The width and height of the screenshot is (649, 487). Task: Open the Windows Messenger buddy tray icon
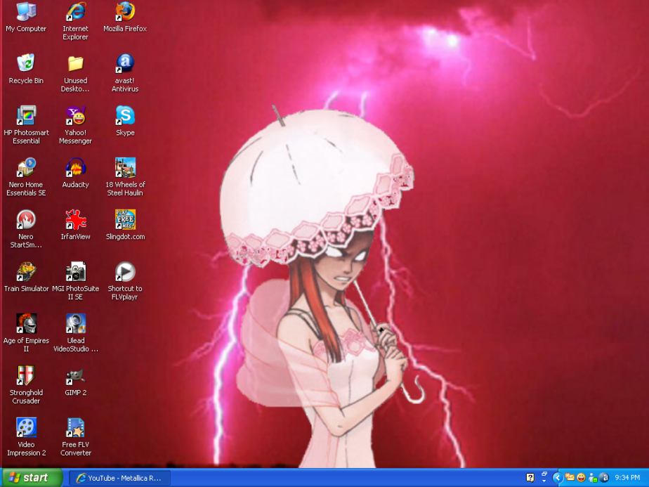point(593,478)
